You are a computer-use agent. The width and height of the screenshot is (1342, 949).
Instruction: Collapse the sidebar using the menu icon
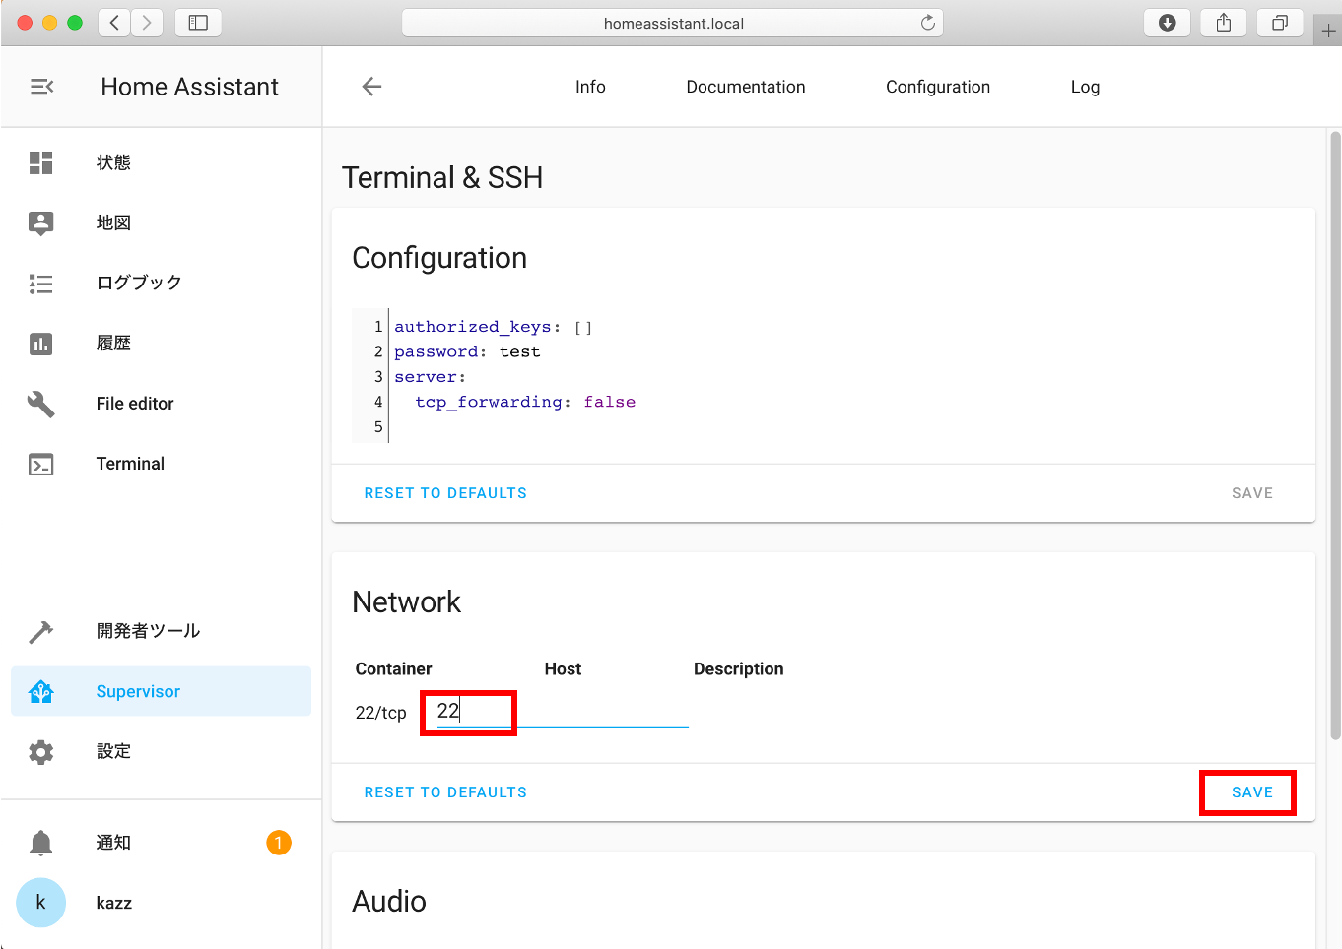pyautogui.click(x=41, y=87)
